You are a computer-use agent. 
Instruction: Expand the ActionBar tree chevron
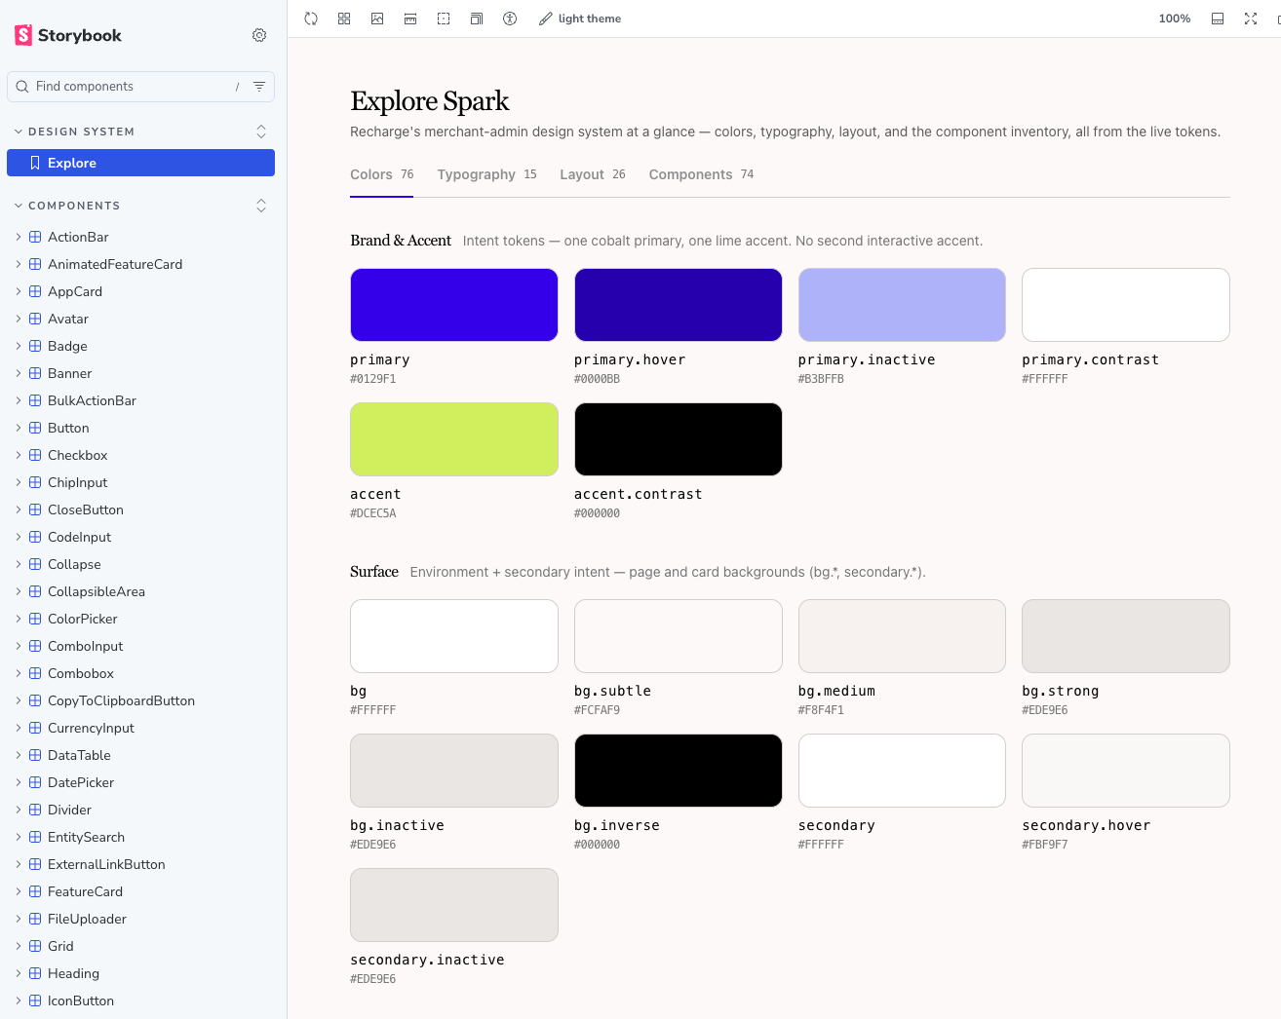18,237
